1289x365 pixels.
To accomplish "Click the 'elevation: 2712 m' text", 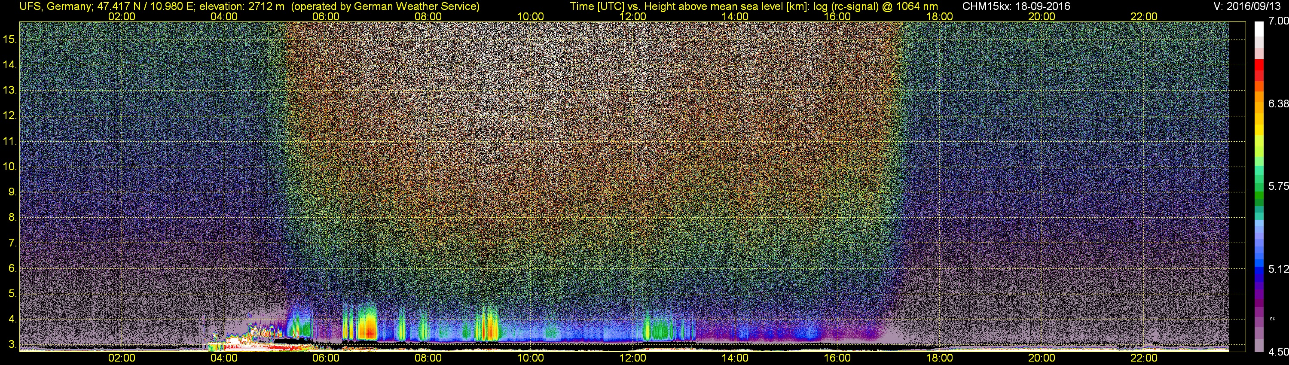I will 241,6.
